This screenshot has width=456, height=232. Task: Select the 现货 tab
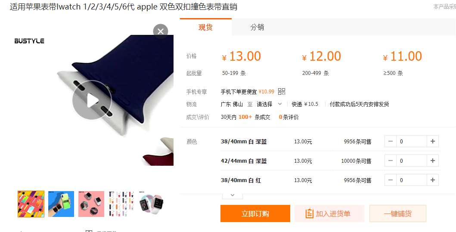click(x=205, y=27)
